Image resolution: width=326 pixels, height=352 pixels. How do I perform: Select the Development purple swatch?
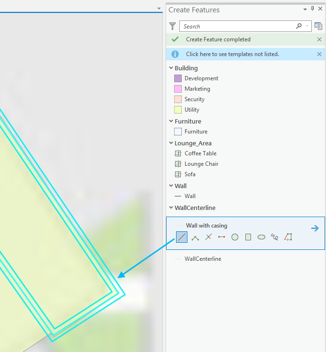[178, 78]
